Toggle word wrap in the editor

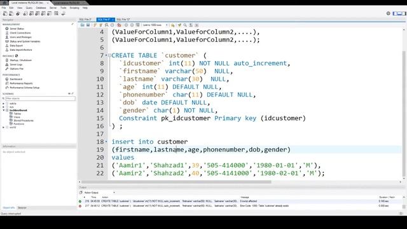click(x=197, y=25)
